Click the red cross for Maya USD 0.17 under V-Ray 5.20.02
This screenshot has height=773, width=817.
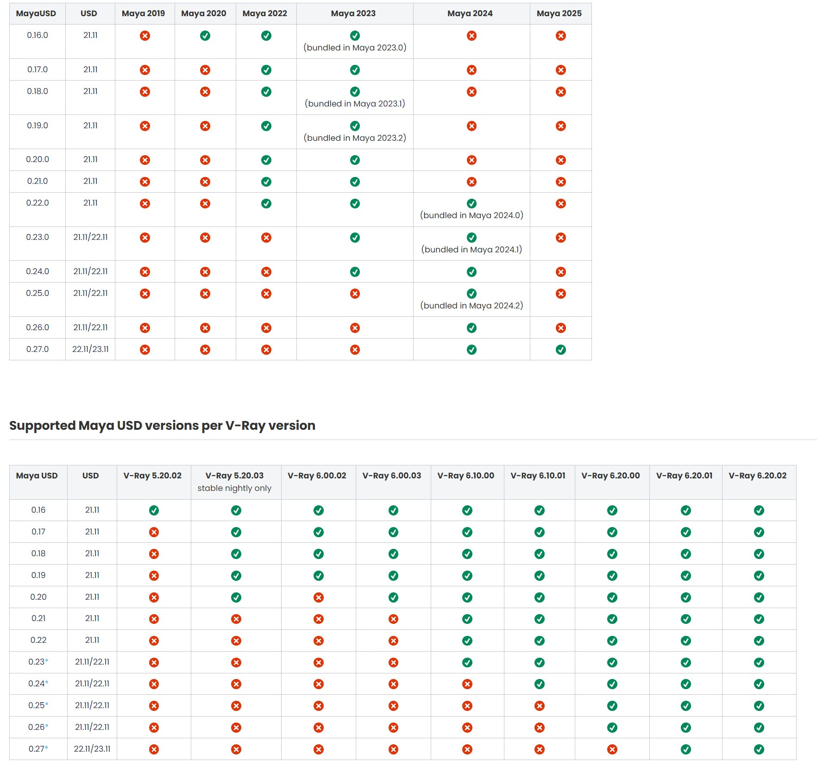(154, 532)
